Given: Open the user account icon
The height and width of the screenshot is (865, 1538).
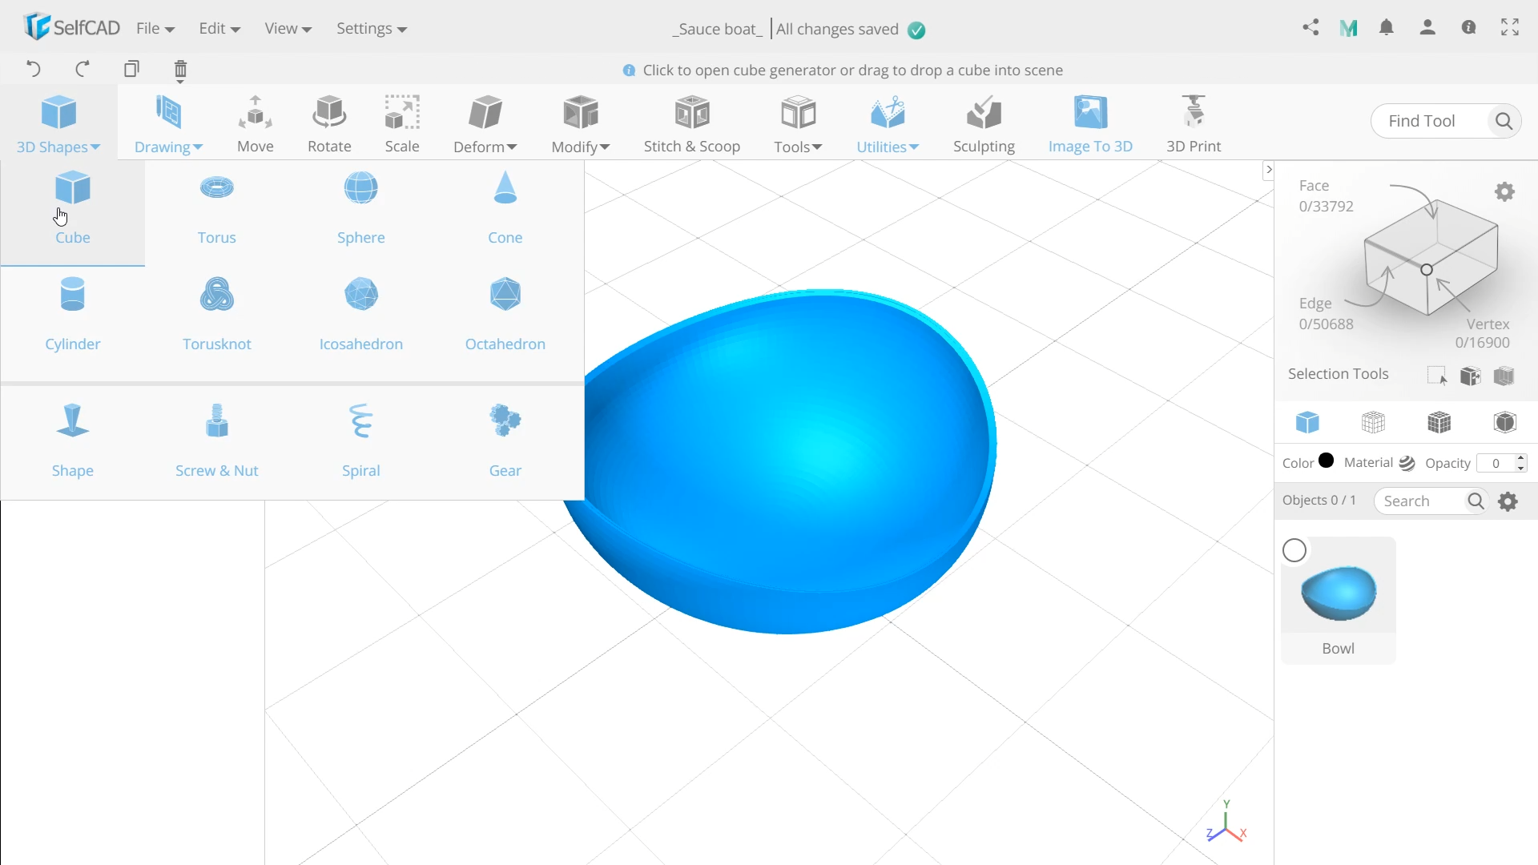Looking at the screenshot, I should point(1427,28).
